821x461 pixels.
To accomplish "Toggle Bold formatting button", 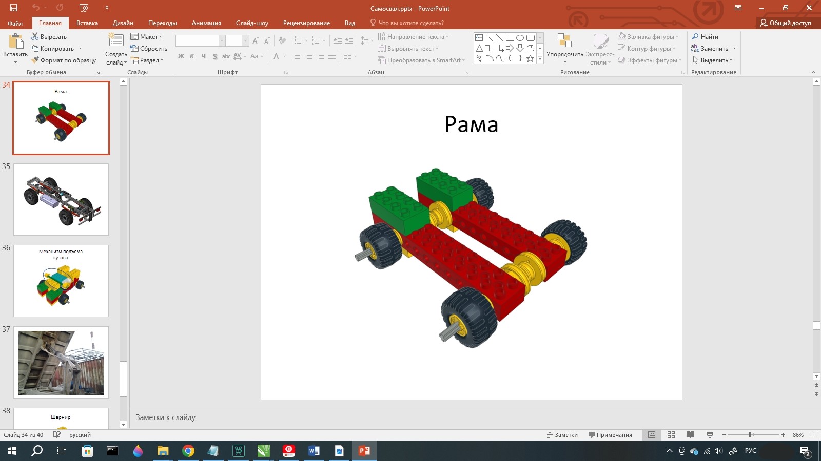I will 181,56.
